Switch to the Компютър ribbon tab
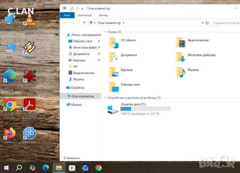The height and width of the screenshot is (173, 240). 85,15
